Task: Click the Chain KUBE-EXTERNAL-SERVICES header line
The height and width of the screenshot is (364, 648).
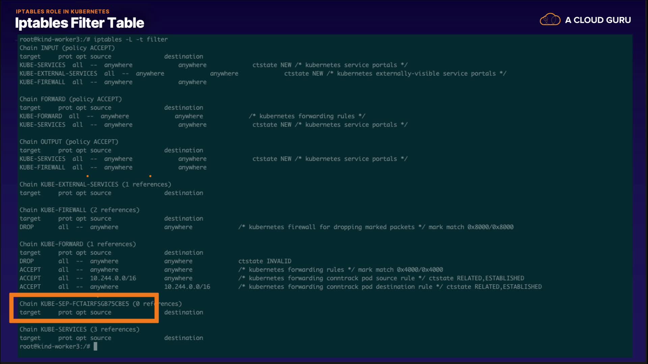Action: [x=95, y=184]
